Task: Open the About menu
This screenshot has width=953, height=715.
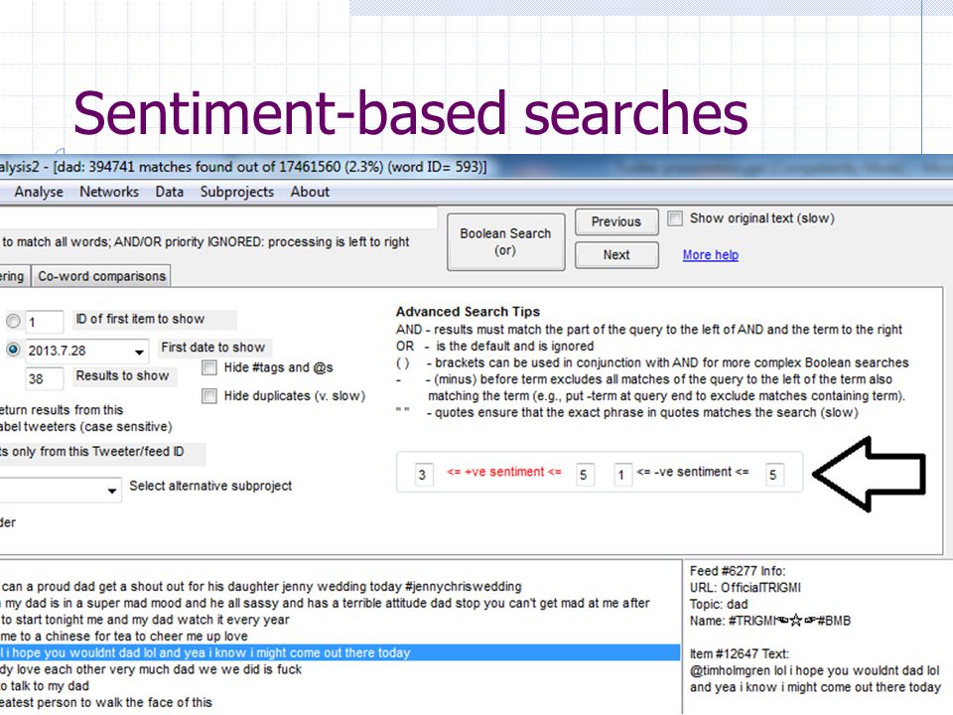Action: tap(310, 192)
